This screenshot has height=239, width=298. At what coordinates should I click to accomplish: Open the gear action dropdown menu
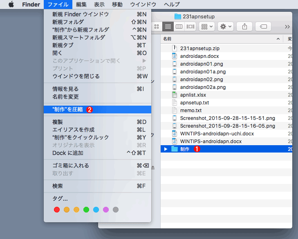point(226,27)
